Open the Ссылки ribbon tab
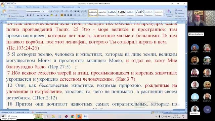Screen dimensions: 215x121 coord(46,7)
